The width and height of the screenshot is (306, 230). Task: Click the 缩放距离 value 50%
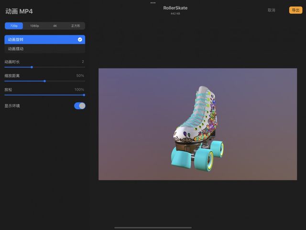coord(80,76)
